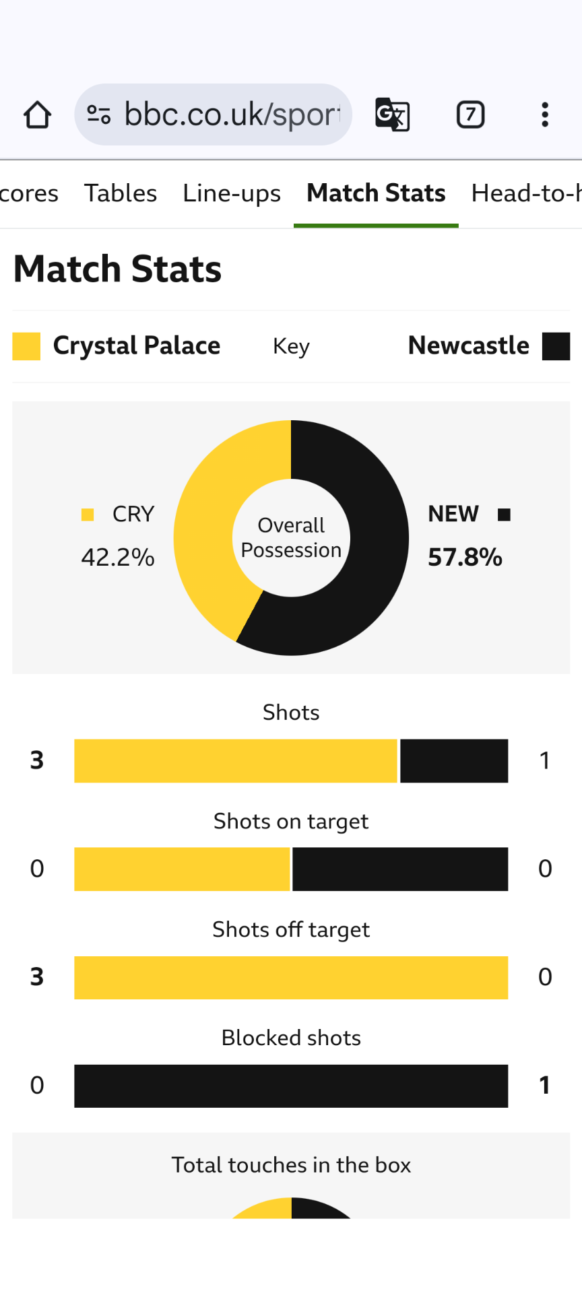Tap the small yellow CRY legend marker
The height and width of the screenshot is (1293, 582).
88,515
